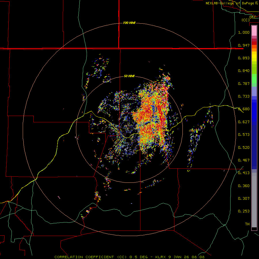Click the 0.787 color scale label

click(x=244, y=83)
